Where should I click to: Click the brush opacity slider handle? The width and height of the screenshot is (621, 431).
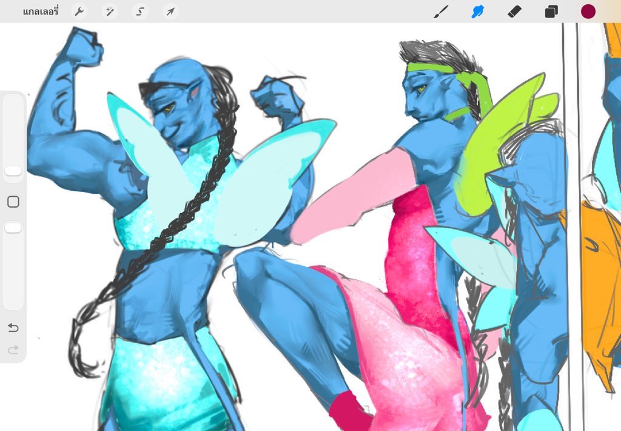click(13, 228)
